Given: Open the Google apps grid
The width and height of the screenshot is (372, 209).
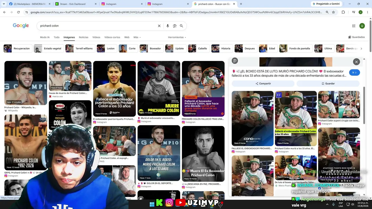Looking at the screenshot, I should tap(354, 26).
